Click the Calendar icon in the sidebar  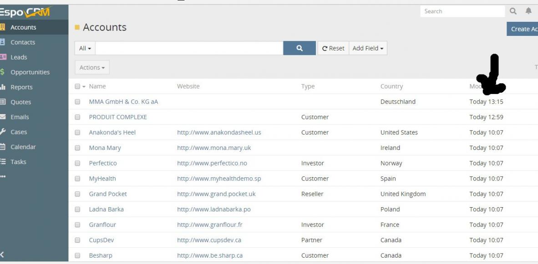[x=3, y=147]
